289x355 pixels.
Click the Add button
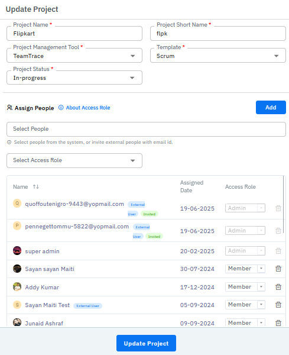coord(271,107)
